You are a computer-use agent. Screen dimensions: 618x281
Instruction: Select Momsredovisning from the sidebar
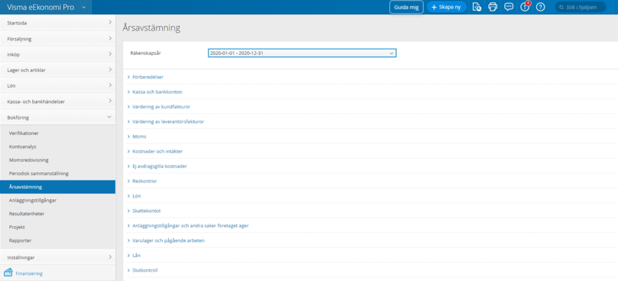[29, 160]
